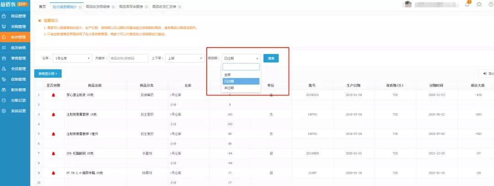Click the user profile icon in the top bar

(x=479, y=5)
